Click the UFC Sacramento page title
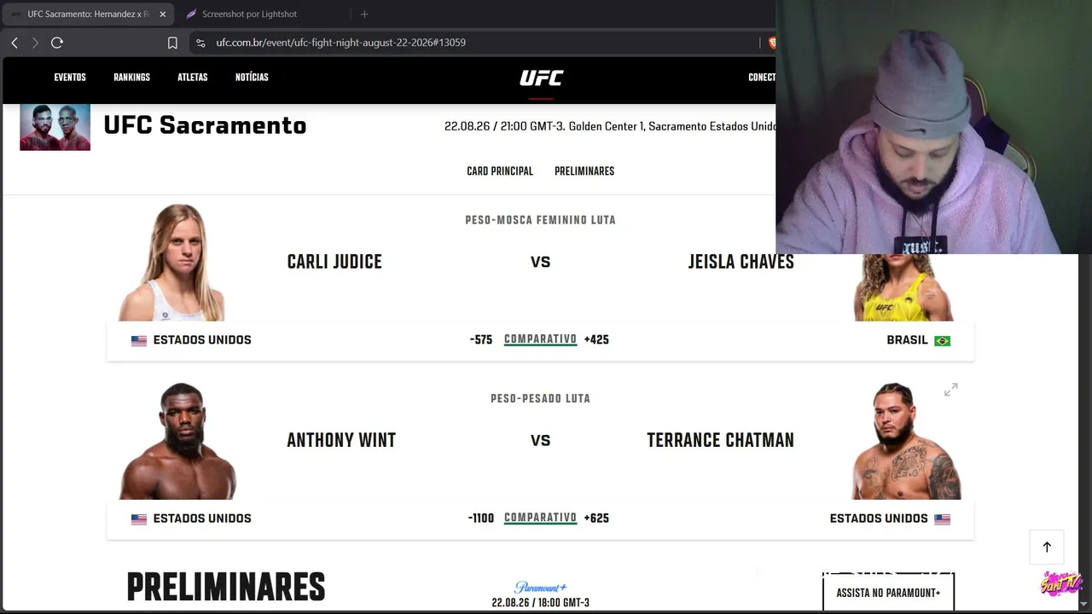Viewport: 1092px width, 614px height. click(x=205, y=125)
